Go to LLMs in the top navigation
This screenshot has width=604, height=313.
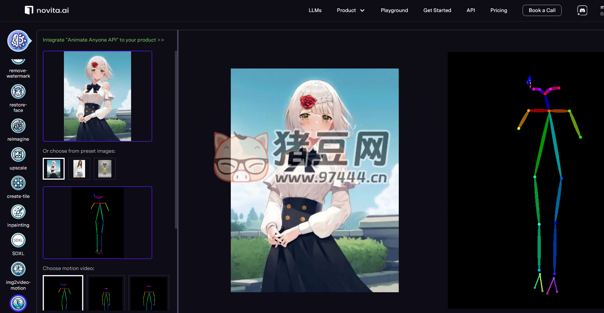[x=315, y=10]
